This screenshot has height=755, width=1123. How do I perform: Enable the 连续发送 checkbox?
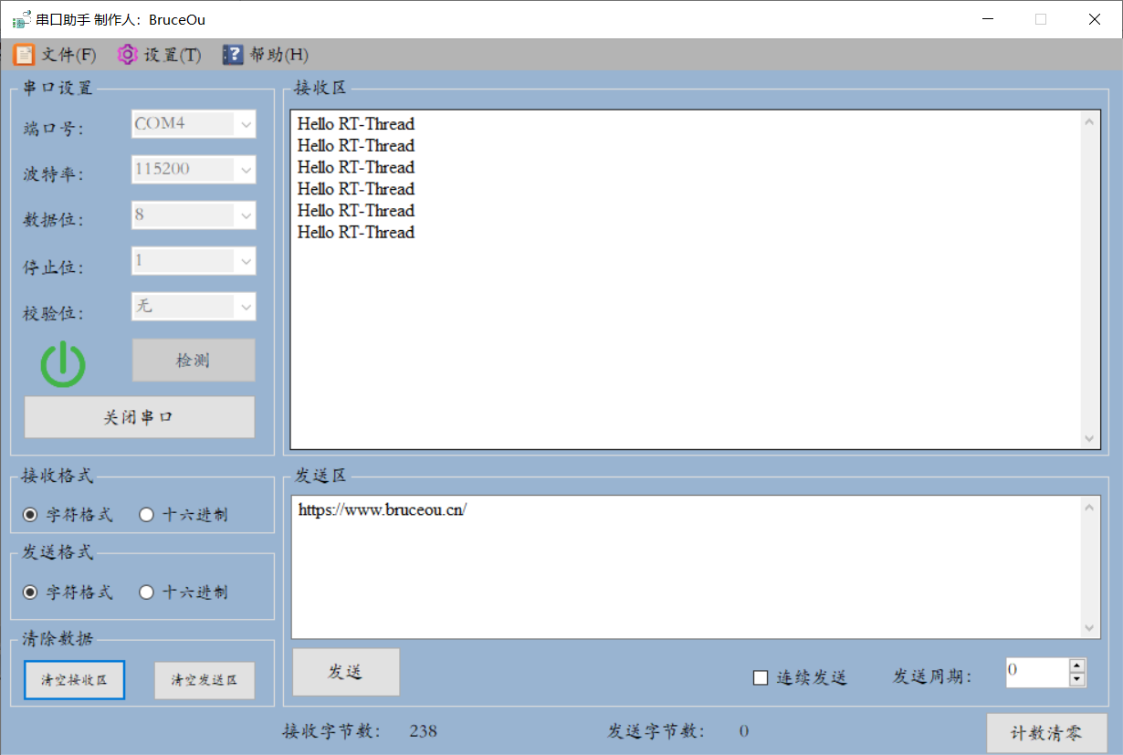pos(760,677)
